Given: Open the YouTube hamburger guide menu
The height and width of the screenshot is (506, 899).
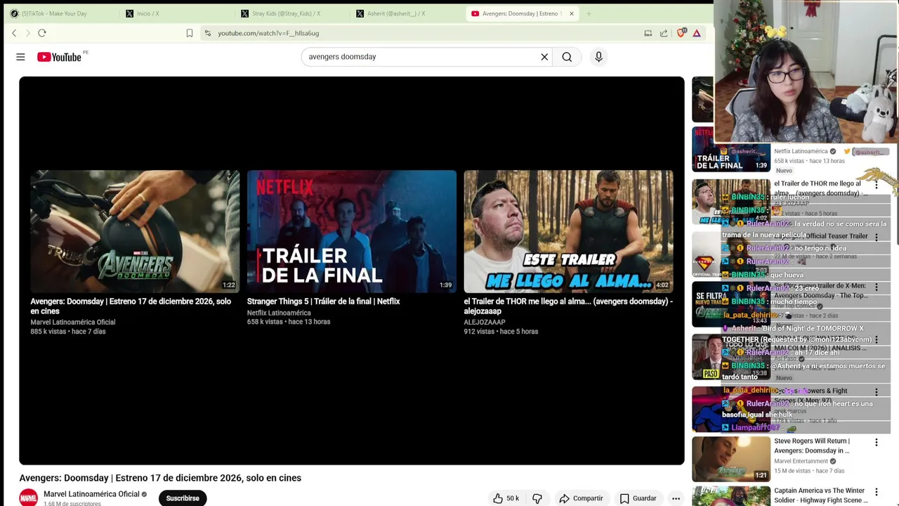Looking at the screenshot, I should click(x=20, y=57).
